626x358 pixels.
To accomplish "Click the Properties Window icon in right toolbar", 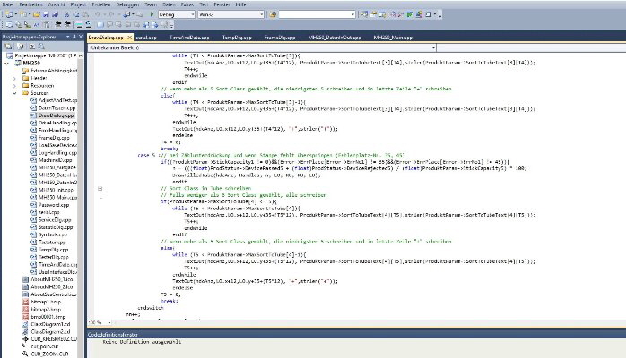I will click(374, 14).
